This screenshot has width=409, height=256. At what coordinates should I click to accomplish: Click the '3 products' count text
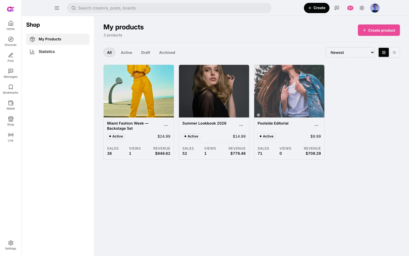(x=113, y=35)
